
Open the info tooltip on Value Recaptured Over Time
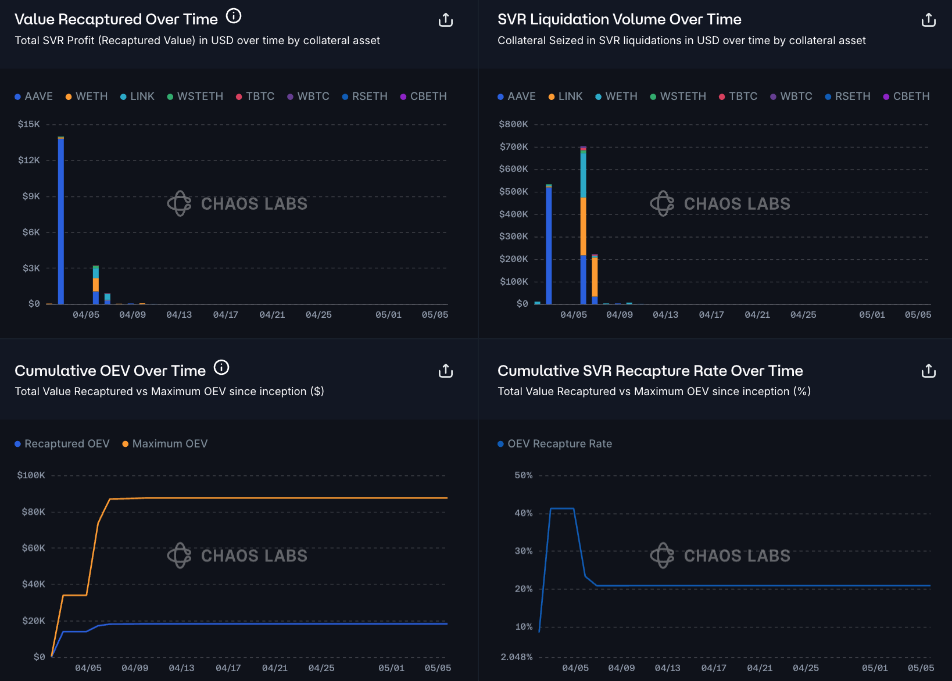[x=233, y=16]
